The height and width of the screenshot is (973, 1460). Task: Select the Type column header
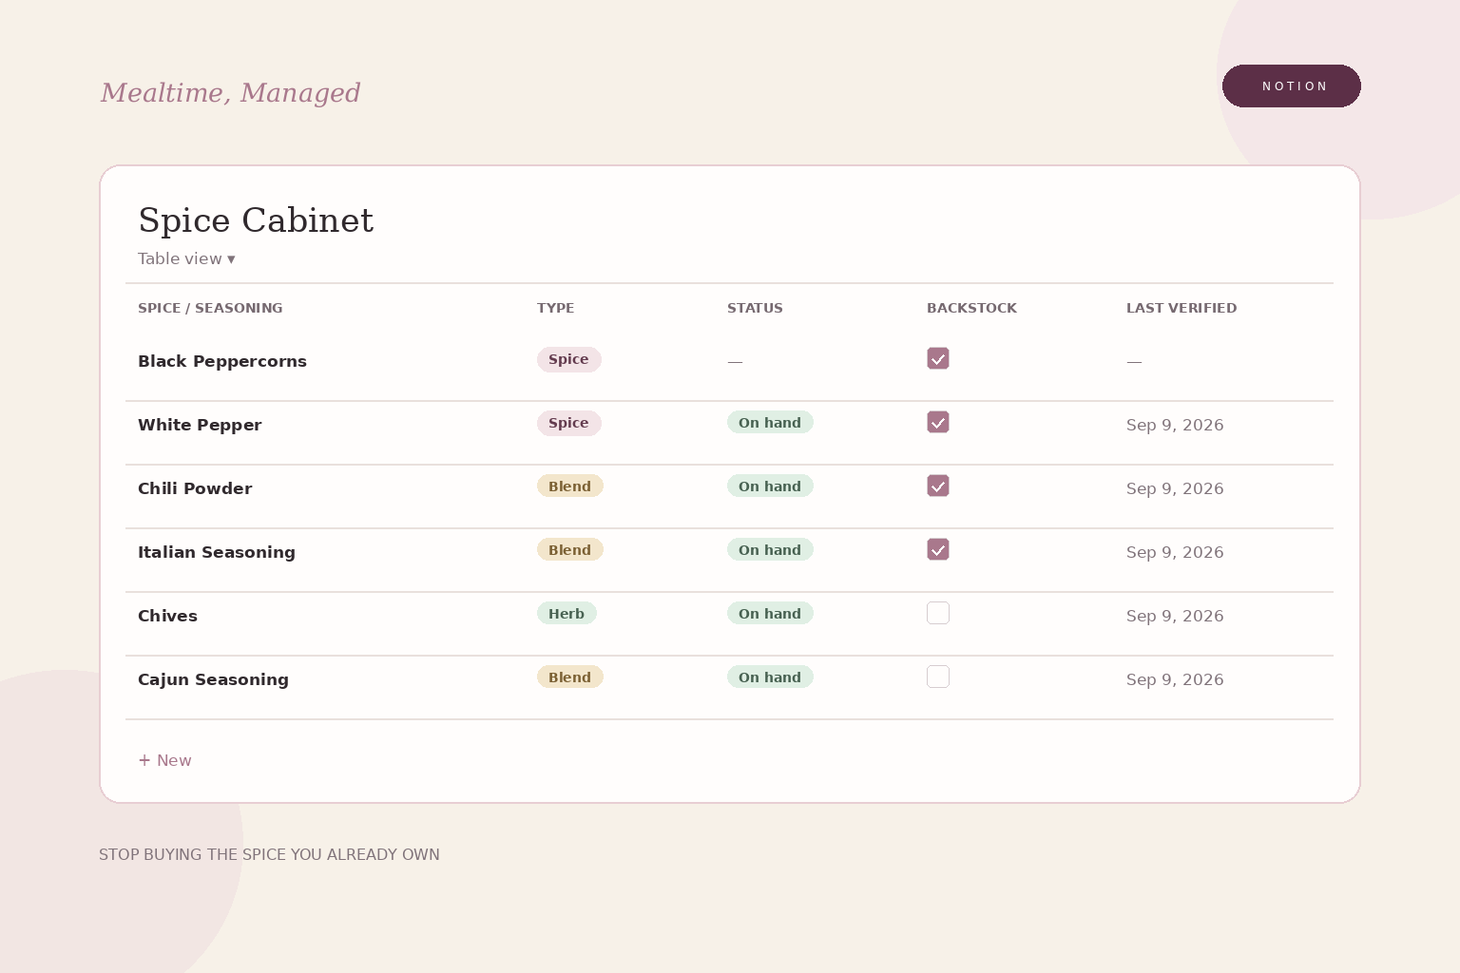click(x=555, y=308)
